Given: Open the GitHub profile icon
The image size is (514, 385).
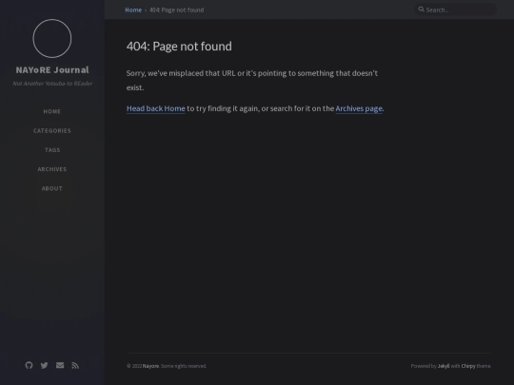Looking at the screenshot, I should pyautogui.click(x=29, y=365).
